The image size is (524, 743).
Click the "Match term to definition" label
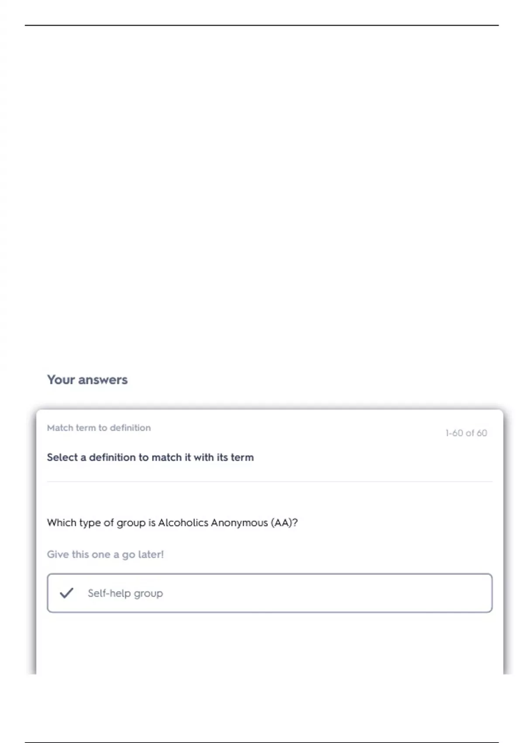(99, 427)
